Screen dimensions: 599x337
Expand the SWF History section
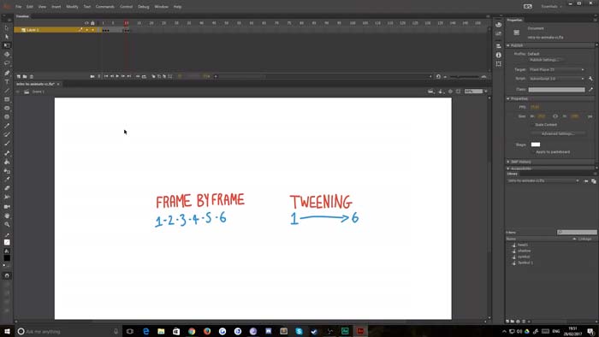pyautogui.click(x=508, y=162)
